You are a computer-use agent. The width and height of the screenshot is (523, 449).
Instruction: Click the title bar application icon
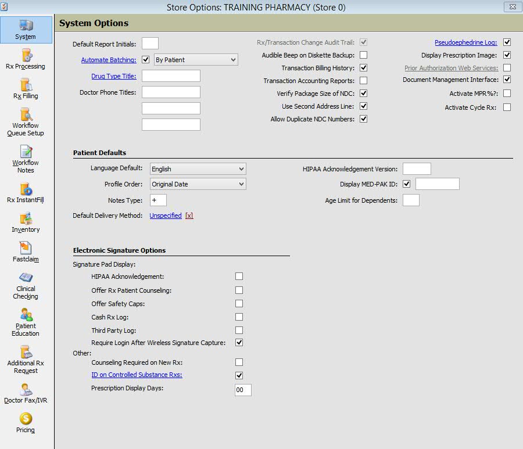4,6
